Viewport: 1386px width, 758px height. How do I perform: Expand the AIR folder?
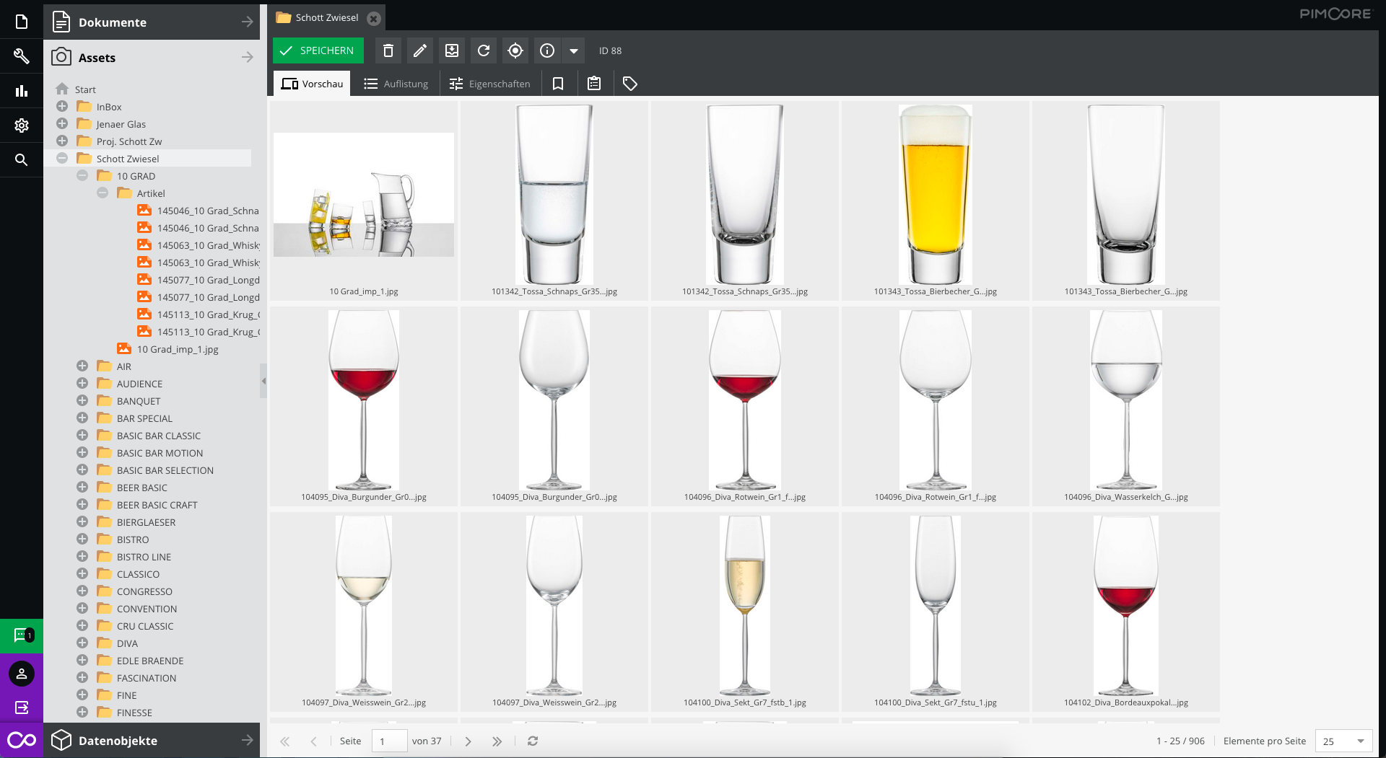click(82, 366)
